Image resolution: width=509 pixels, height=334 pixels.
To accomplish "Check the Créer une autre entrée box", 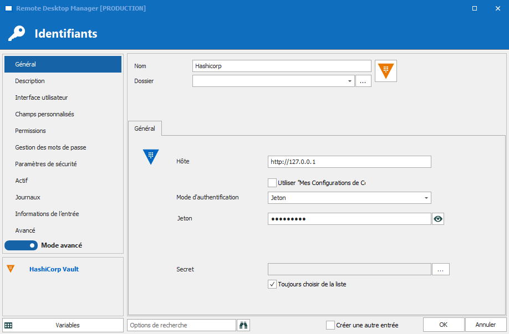I will [330, 325].
